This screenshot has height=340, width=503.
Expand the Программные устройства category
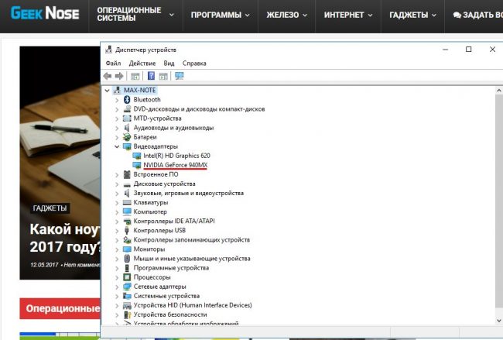117,268
